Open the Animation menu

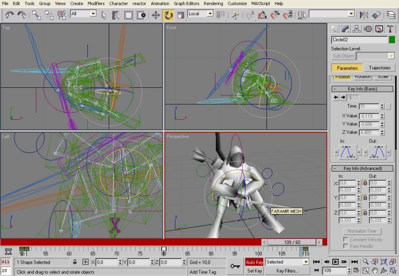(160, 3)
